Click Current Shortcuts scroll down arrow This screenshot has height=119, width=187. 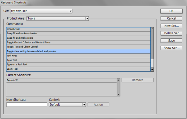point(118,94)
